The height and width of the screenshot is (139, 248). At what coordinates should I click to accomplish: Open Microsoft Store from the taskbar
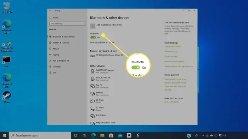(x=111, y=135)
